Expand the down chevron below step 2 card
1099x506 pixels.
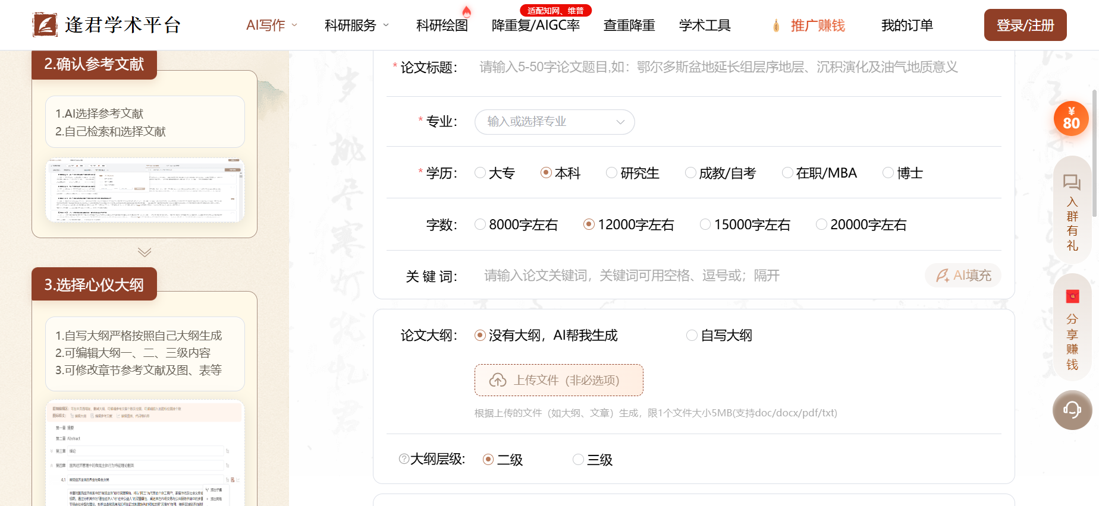[145, 252]
